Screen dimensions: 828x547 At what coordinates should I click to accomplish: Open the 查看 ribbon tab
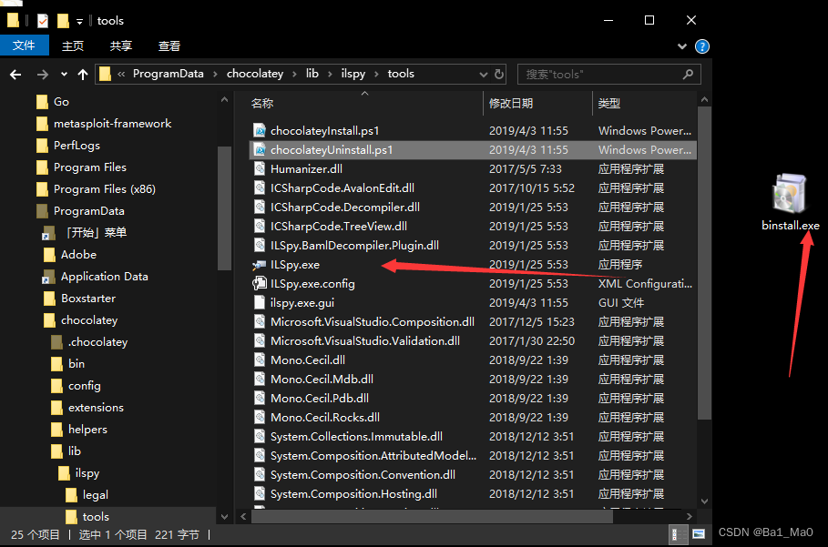(169, 46)
